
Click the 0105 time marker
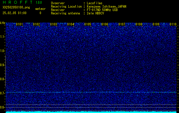[x=88, y=24]
